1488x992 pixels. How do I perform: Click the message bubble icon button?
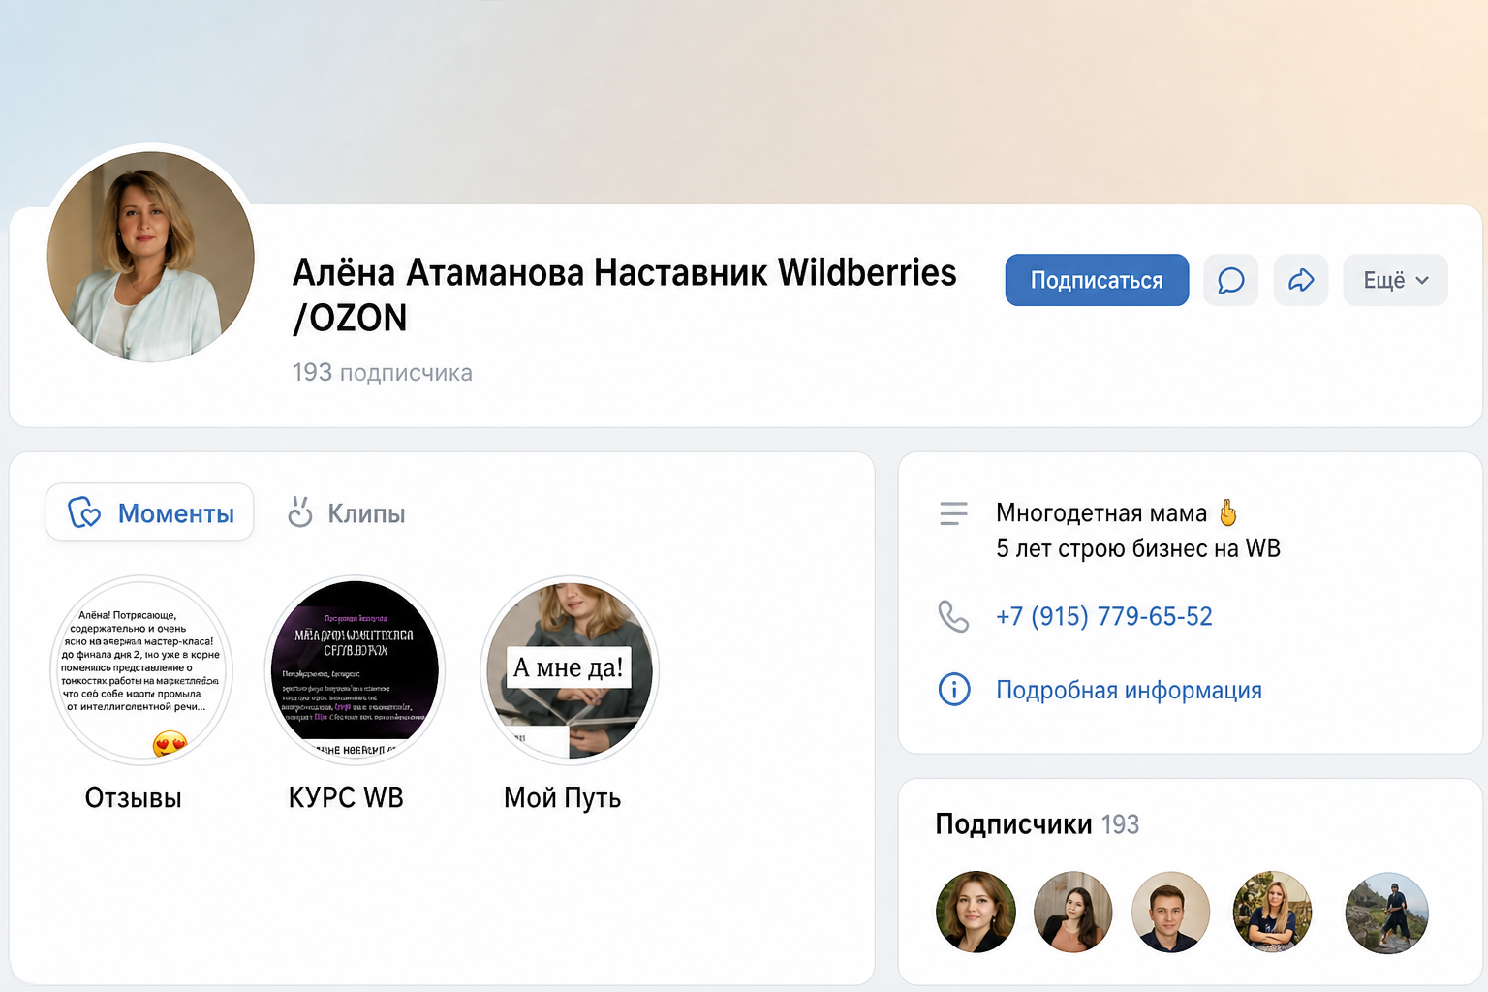click(1230, 280)
